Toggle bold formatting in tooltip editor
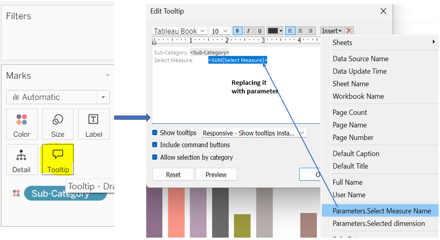This screenshot has height=240, width=440. (x=238, y=31)
